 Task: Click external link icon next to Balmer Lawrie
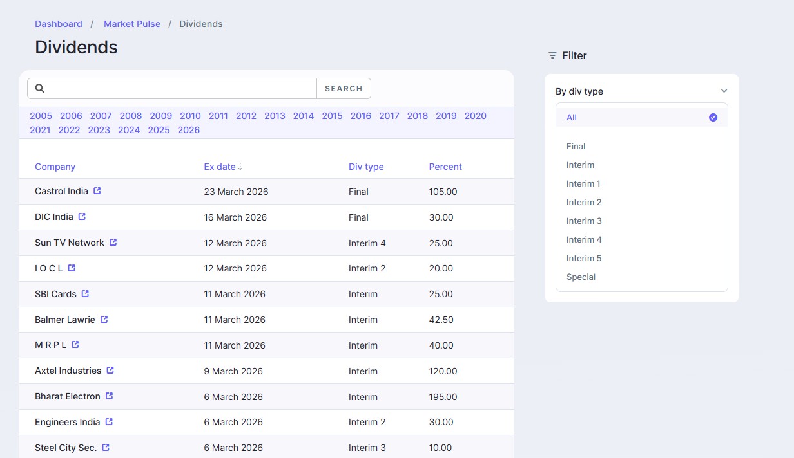click(x=104, y=320)
